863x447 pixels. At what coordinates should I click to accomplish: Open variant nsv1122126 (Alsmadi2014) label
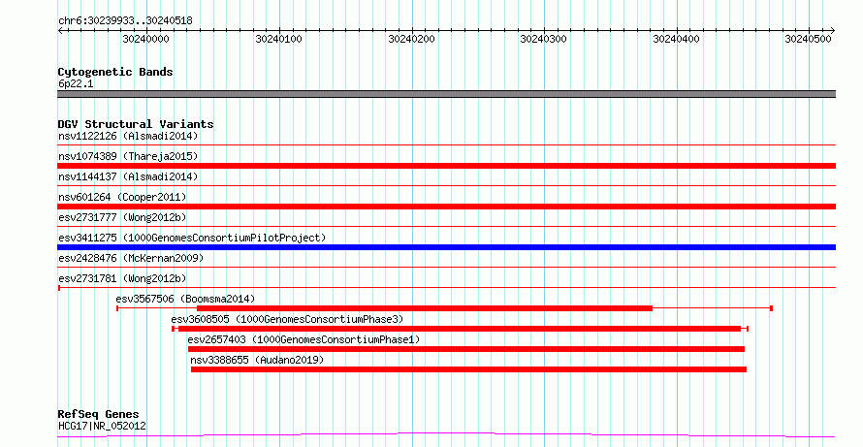point(128,136)
